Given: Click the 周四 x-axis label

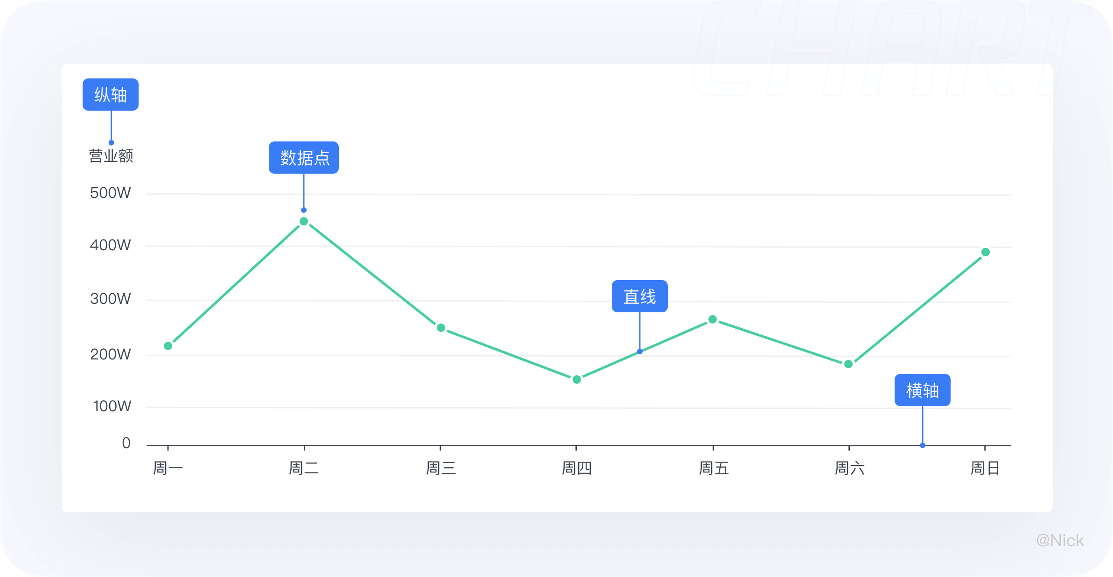Looking at the screenshot, I should [x=577, y=468].
